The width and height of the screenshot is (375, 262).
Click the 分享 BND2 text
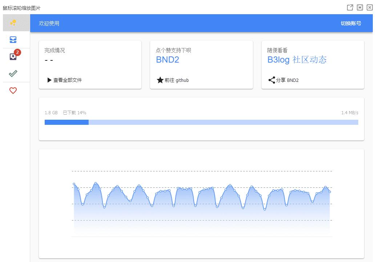click(x=287, y=80)
